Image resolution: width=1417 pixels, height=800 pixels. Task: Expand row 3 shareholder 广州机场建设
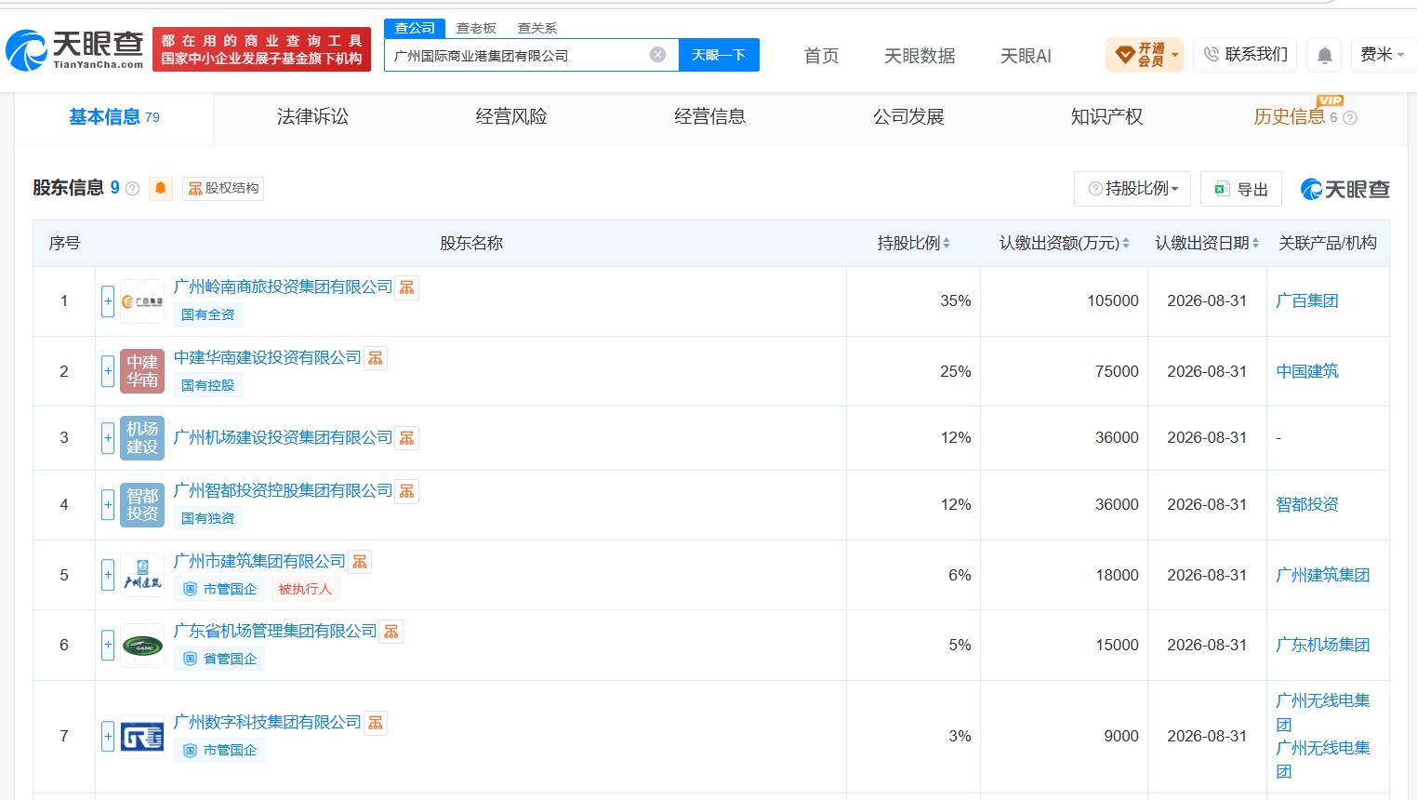[108, 438]
